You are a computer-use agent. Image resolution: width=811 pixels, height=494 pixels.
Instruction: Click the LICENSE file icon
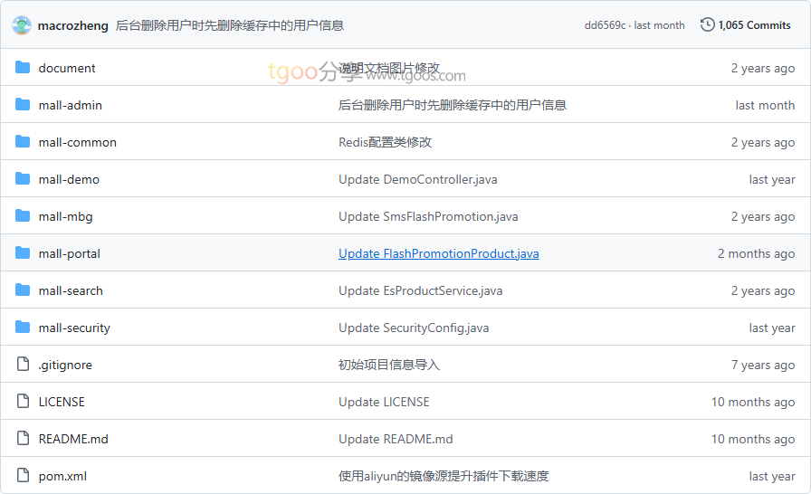(x=23, y=402)
